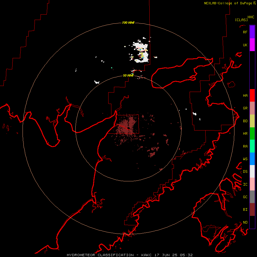
Task: Click the GR legend label
Action: pyautogui.click(x=245, y=108)
